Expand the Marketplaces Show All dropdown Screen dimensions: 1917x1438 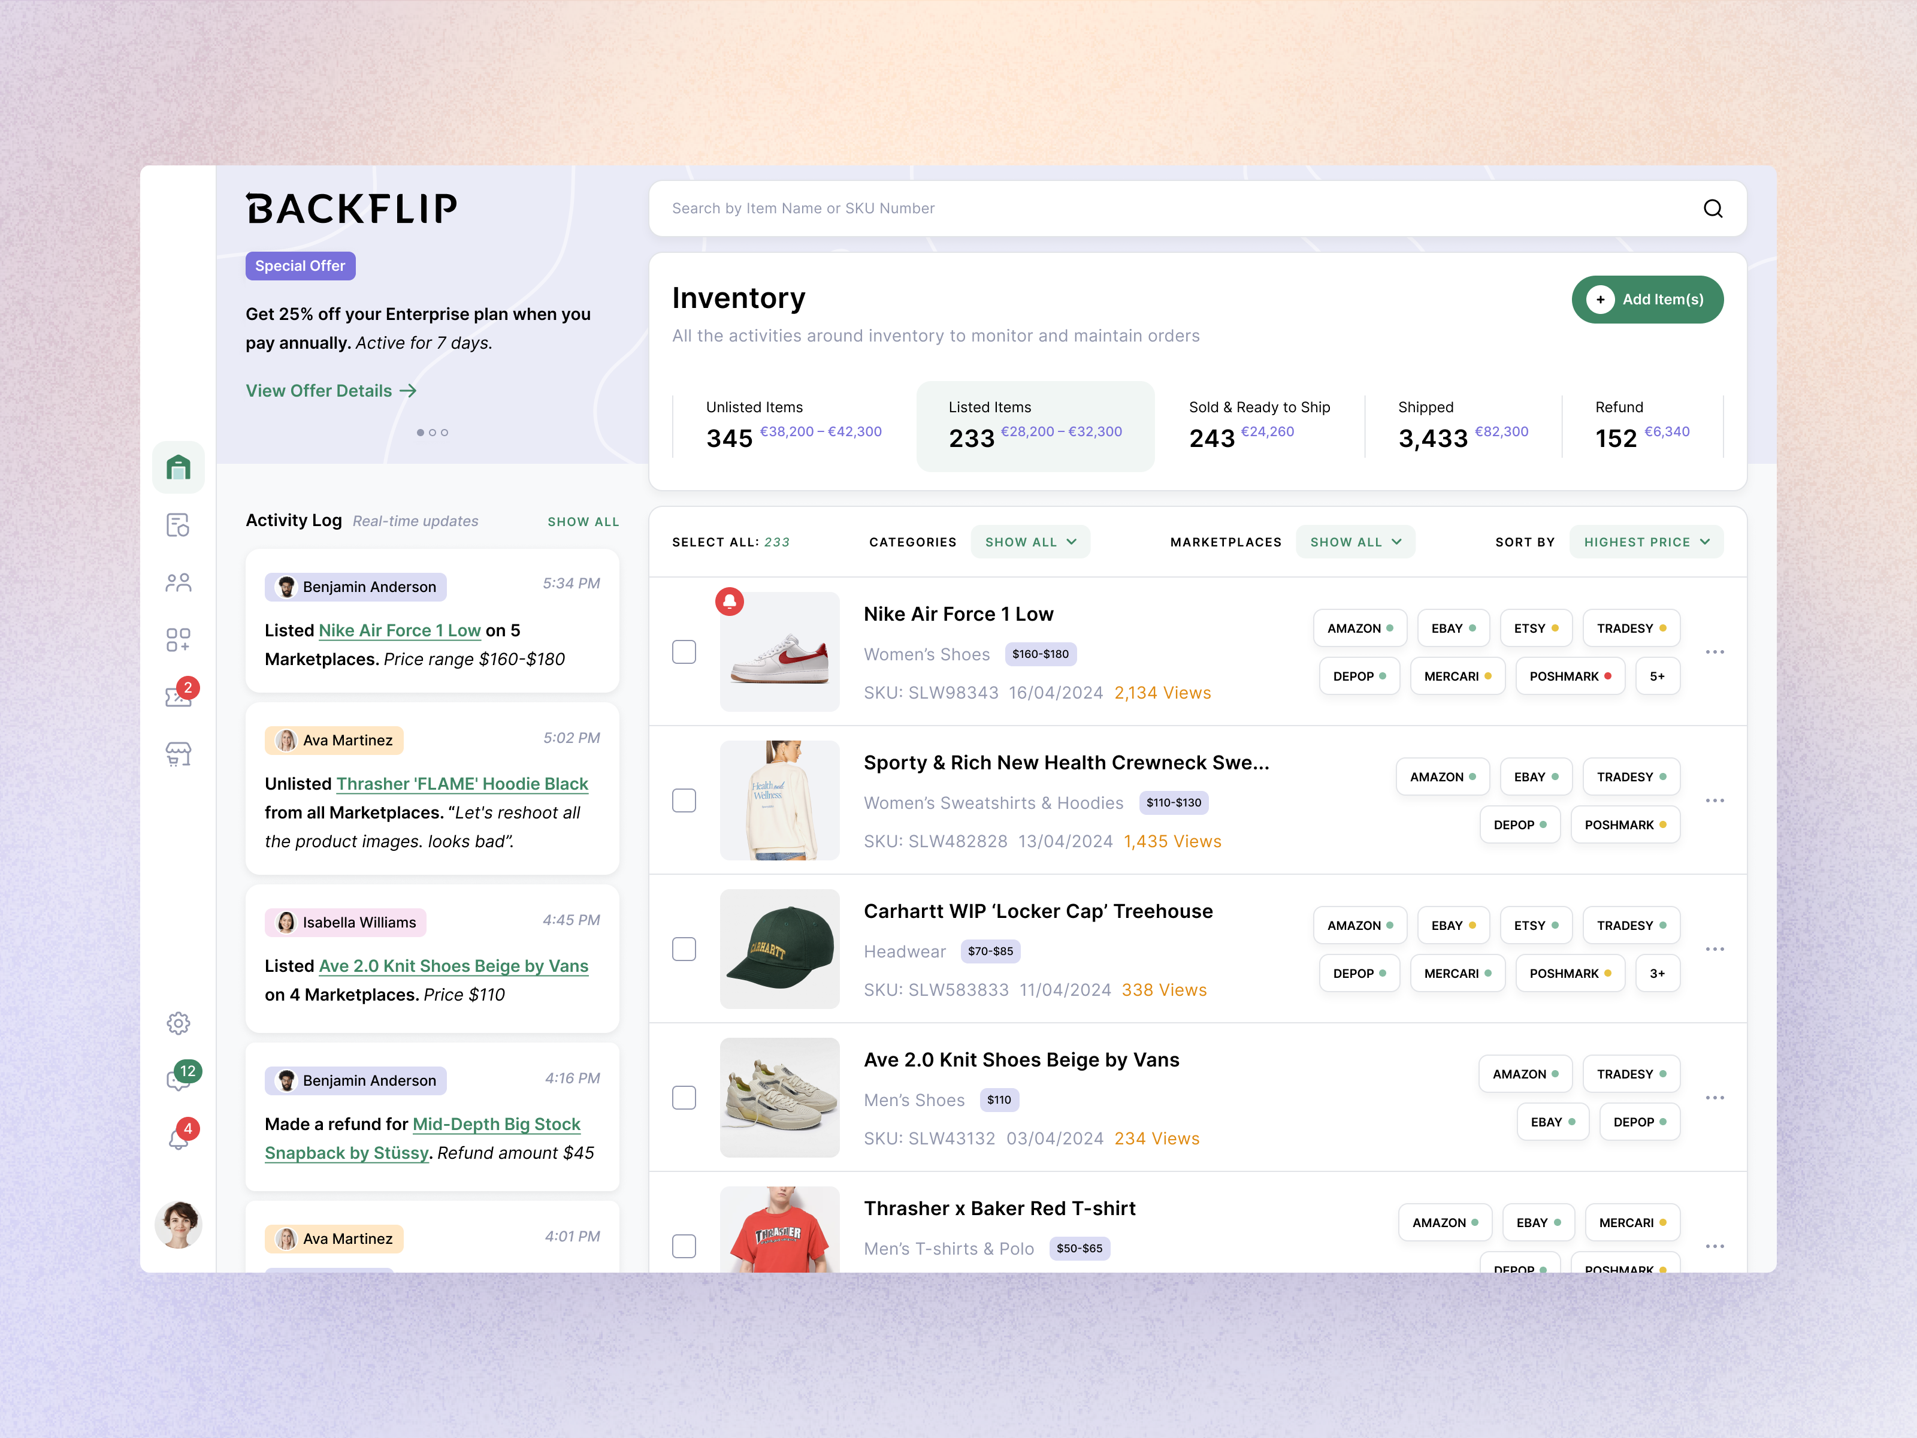coord(1354,541)
